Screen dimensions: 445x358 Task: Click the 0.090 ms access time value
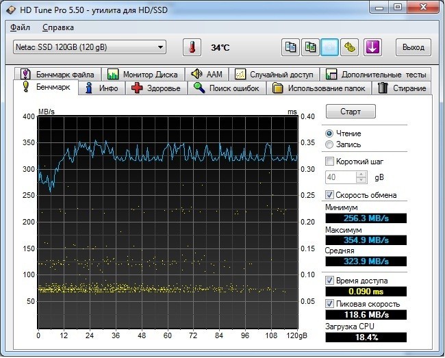click(x=366, y=292)
